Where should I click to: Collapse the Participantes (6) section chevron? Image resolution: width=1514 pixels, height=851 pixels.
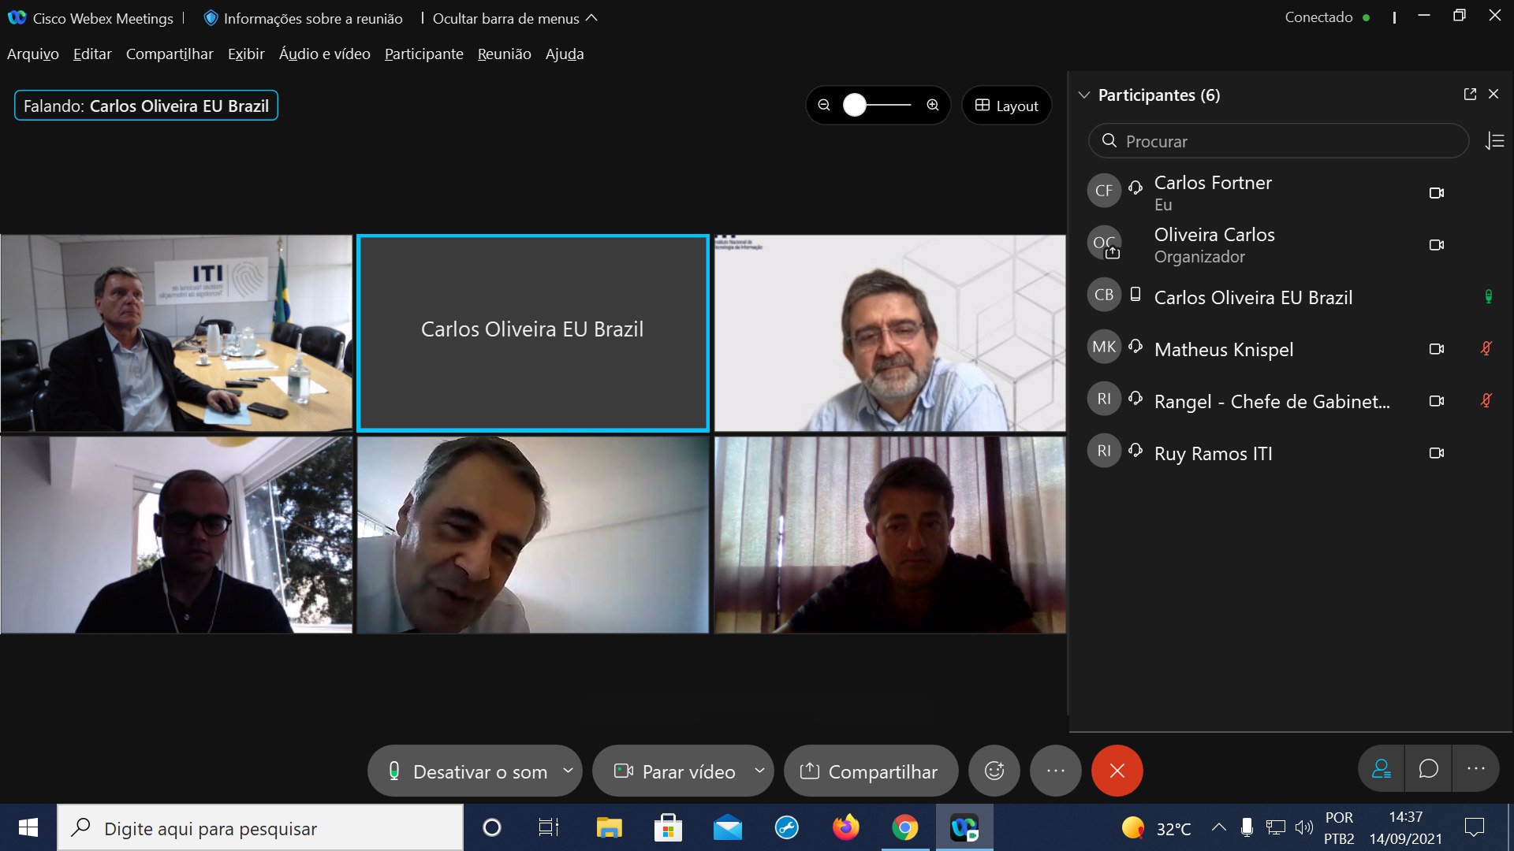1084,95
